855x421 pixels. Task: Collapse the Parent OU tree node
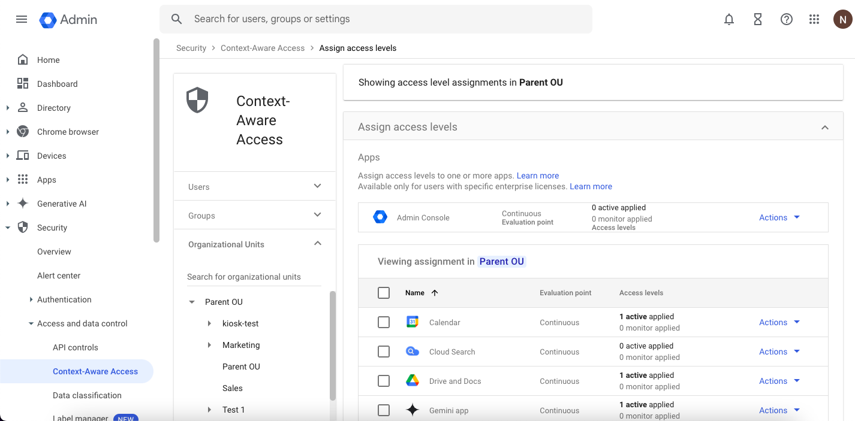tap(192, 302)
